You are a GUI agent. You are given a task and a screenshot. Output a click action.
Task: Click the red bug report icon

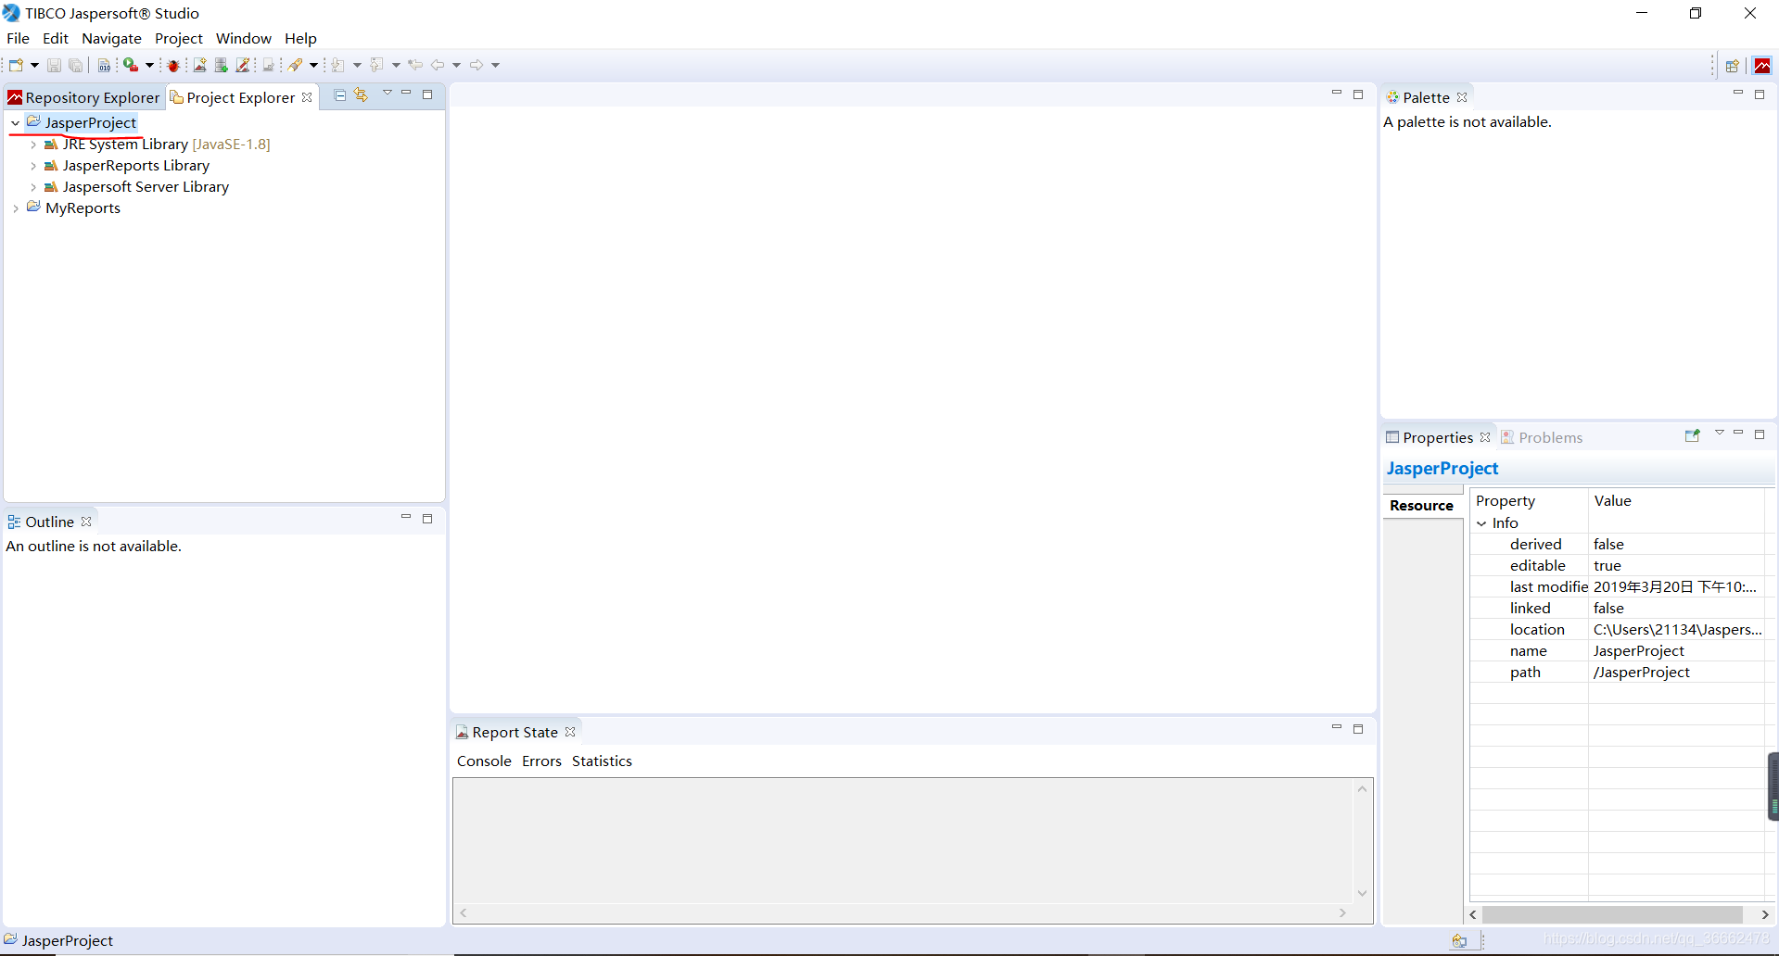[x=173, y=65]
